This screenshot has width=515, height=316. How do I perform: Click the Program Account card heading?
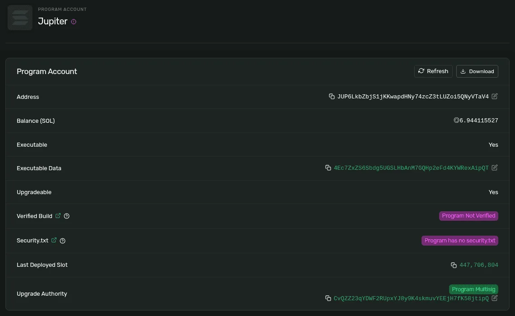(47, 71)
